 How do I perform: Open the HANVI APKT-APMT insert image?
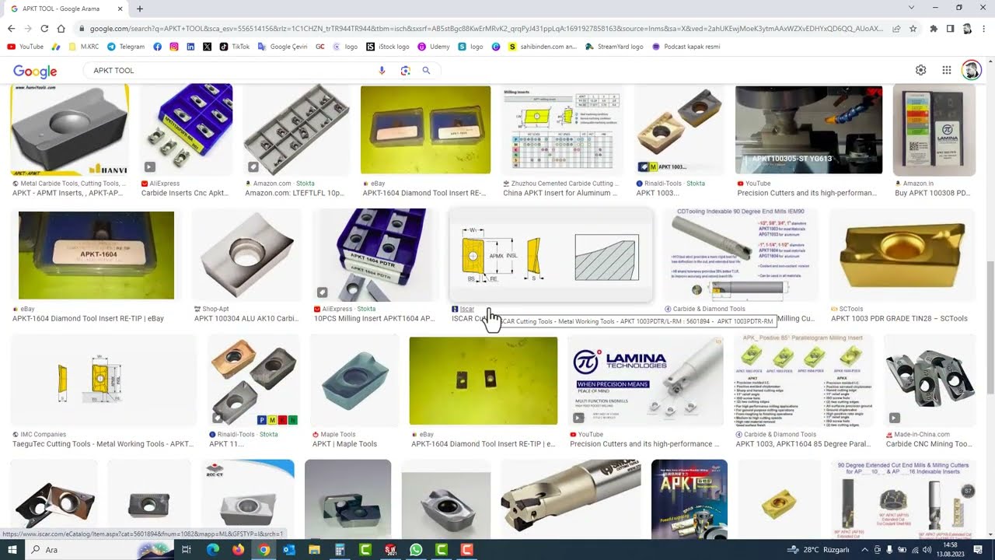click(70, 130)
